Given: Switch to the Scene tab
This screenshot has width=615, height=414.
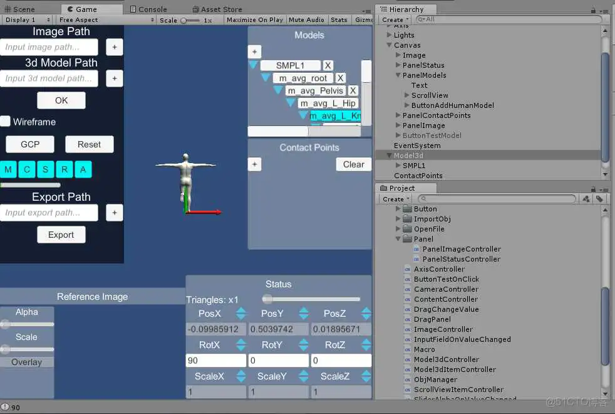Looking at the screenshot, I should [x=20, y=9].
